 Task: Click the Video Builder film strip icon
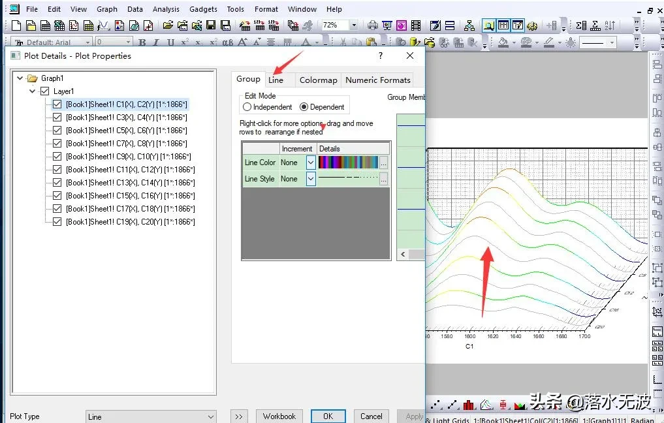415,25
